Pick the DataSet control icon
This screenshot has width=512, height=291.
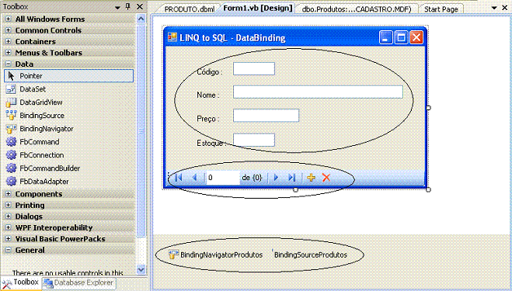[x=11, y=88]
